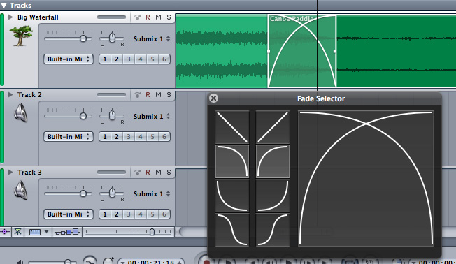Arm recording on Big Waterfall track
Viewport: 456px width, 264px height.
tap(148, 17)
